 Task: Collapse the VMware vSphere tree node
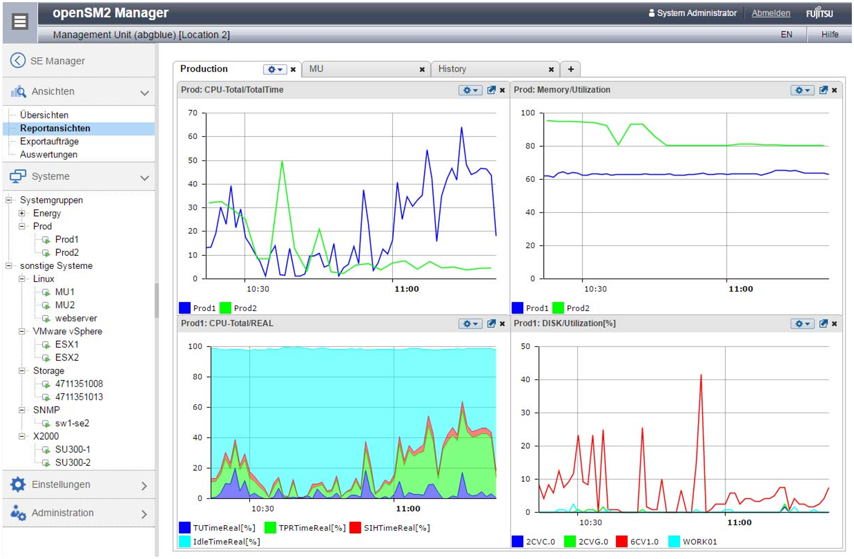[21, 332]
